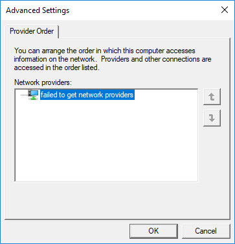Click the 'Network providers:' label

pos(43,82)
